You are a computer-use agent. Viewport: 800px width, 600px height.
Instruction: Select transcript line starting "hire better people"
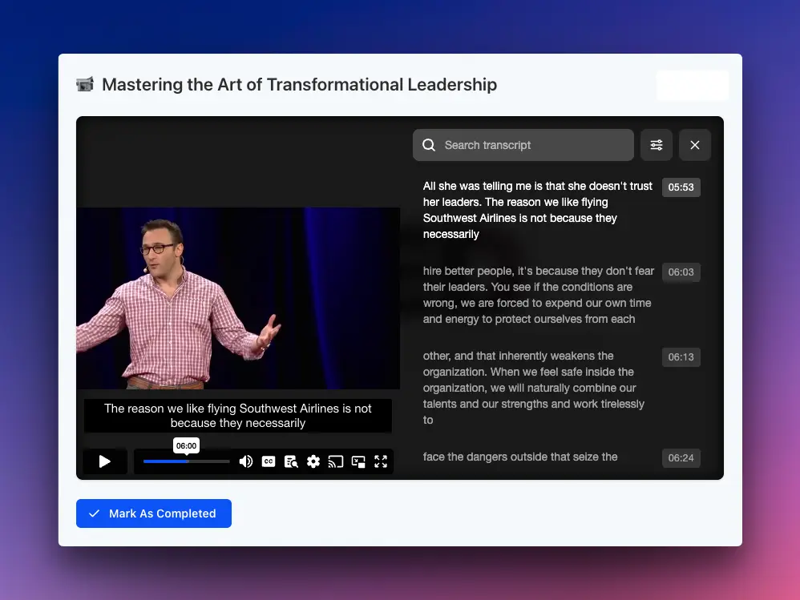pos(538,295)
